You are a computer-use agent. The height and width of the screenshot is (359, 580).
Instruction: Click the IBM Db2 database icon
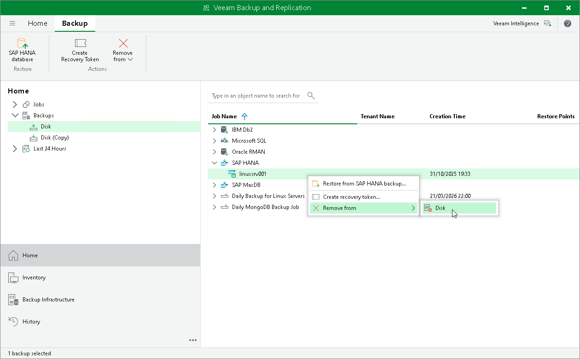click(x=224, y=130)
